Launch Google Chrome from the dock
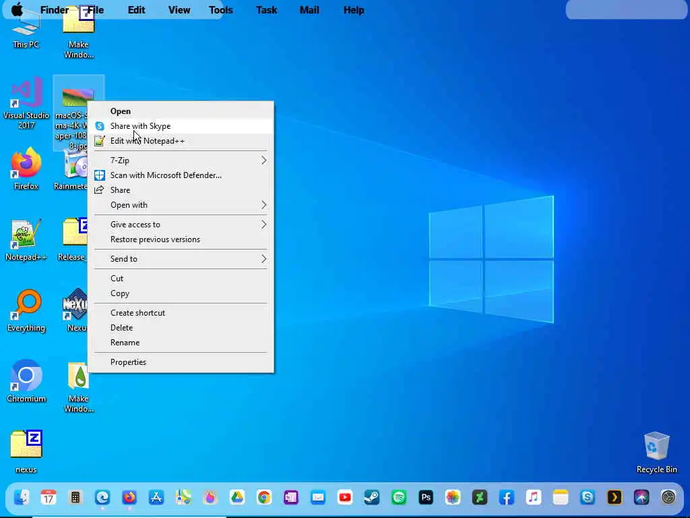690x518 pixels. [264, 497]
